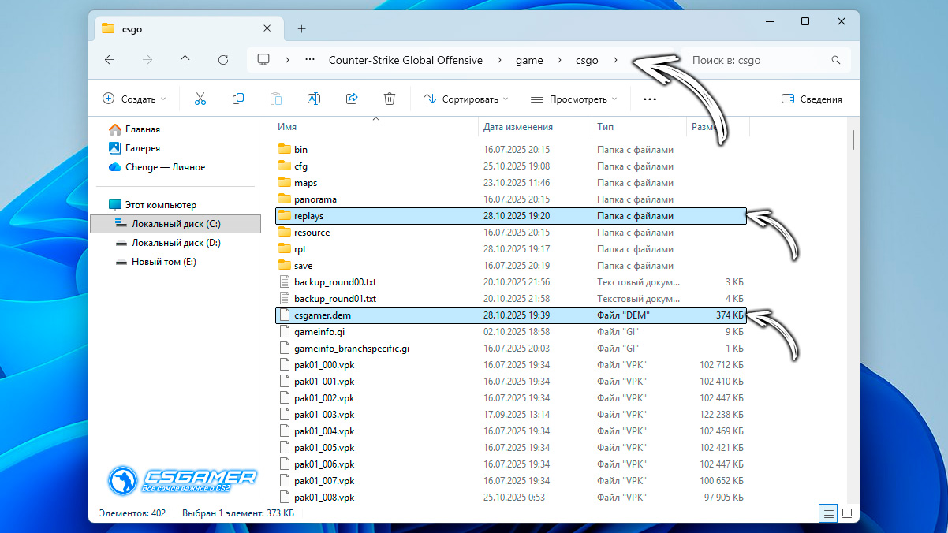Click Counter-Strike Global Offensive breadcrumb
The width and height of the screenshot is (948, 533).
point(405,60)
